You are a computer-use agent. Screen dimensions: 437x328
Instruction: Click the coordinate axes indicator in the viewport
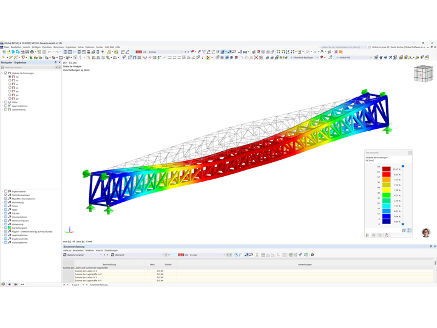coord(69,230)
